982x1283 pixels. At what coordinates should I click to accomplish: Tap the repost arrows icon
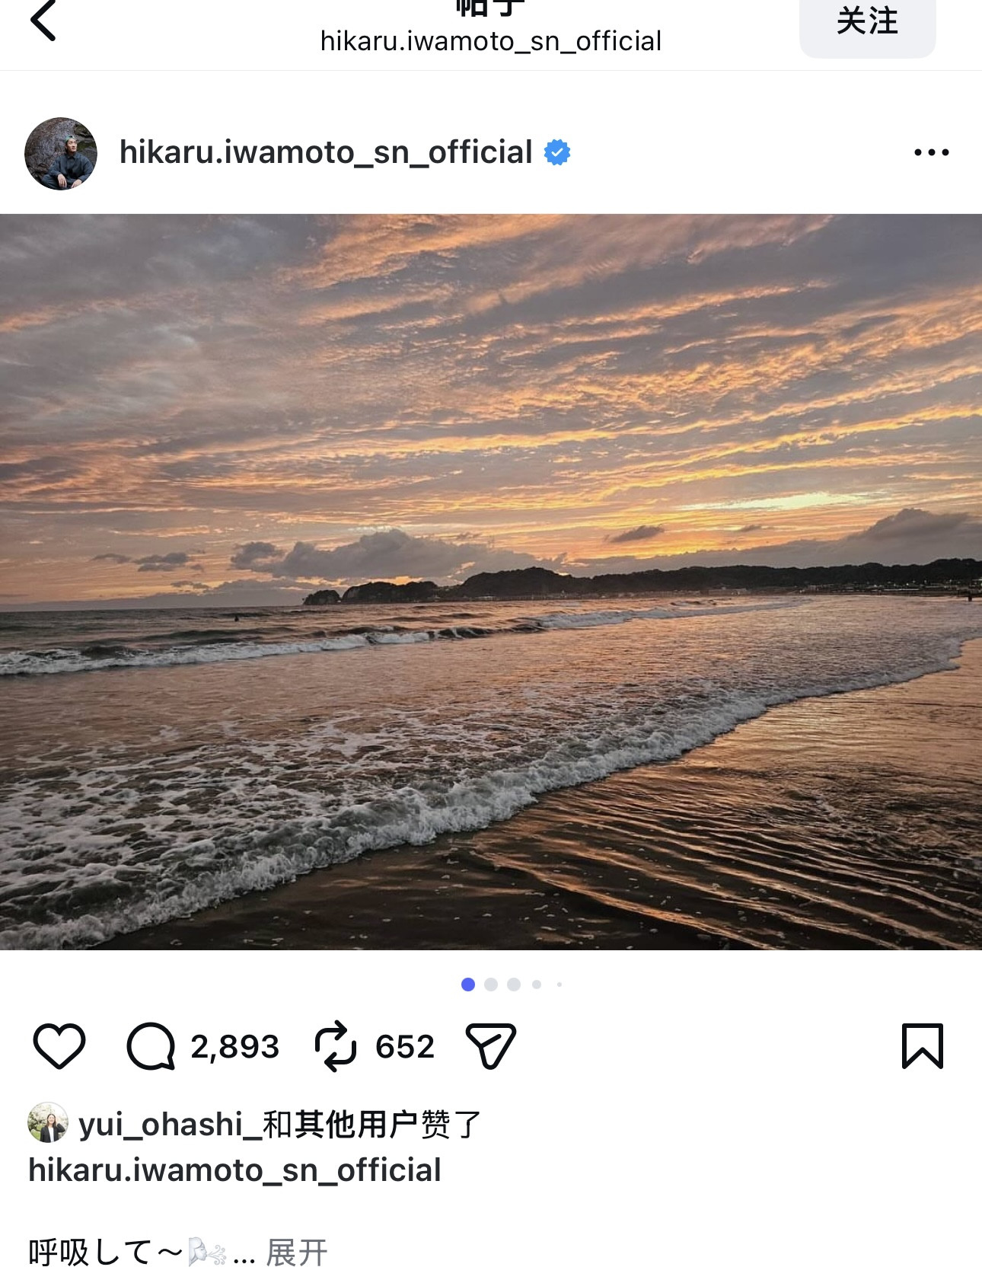(x=335, y=1046)
